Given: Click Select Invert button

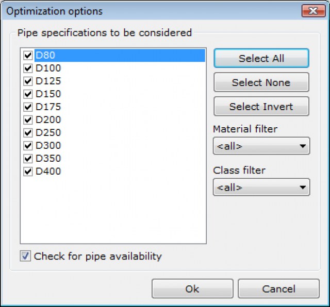Looking at the screenshot, I should tap(261, 107).
